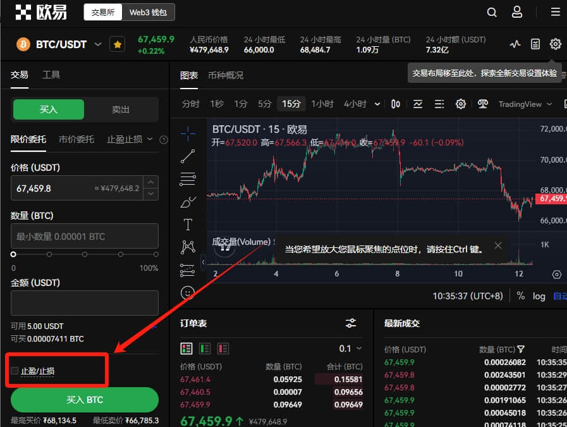Click the 数量 (BTC) quantity input field
The image size is (567, 427).
coord(85,237)
